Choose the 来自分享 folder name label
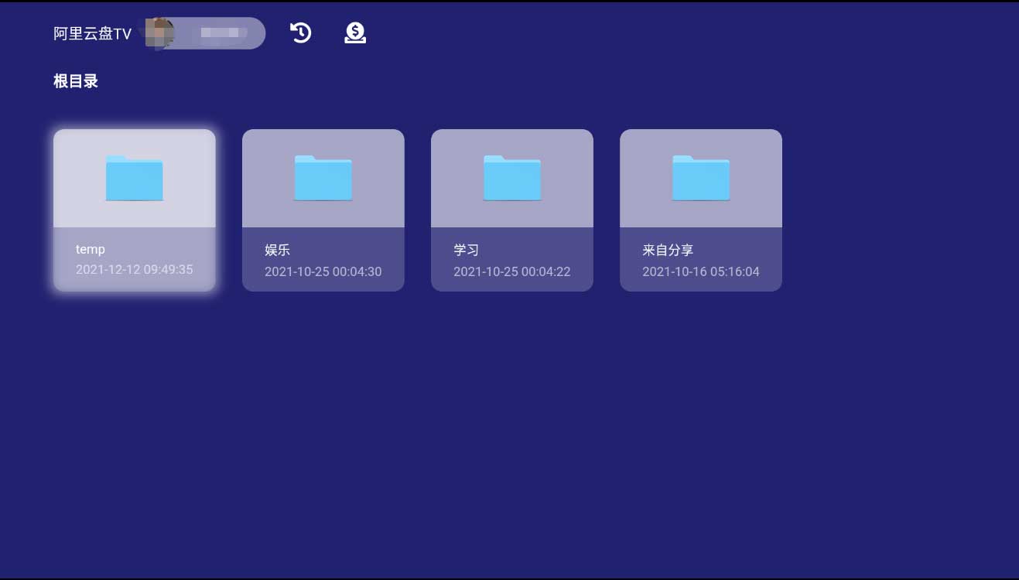The width and height of the screenshot is (1019, 580). (668, 250)
